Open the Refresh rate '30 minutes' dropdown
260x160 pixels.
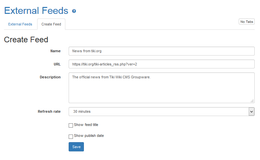[x=159, y=112]
